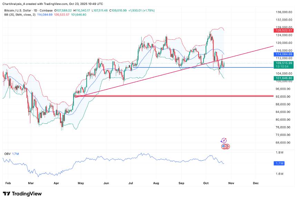Click the purple lightning latest-updates icon
The height and width of the screenshot is (201, 297).
pos(223,140)
